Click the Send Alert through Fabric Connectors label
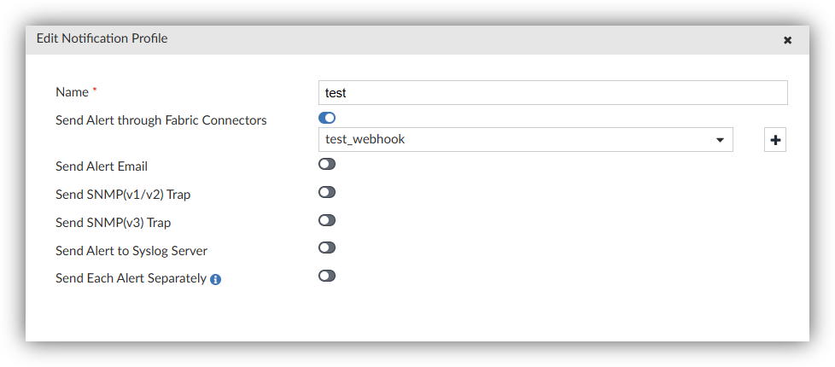This screenshot has height=367, width=835. coord(161,120)
